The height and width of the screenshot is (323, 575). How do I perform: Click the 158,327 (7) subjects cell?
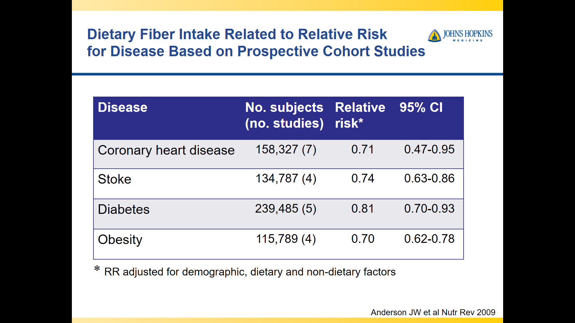(x=286, y=150)
